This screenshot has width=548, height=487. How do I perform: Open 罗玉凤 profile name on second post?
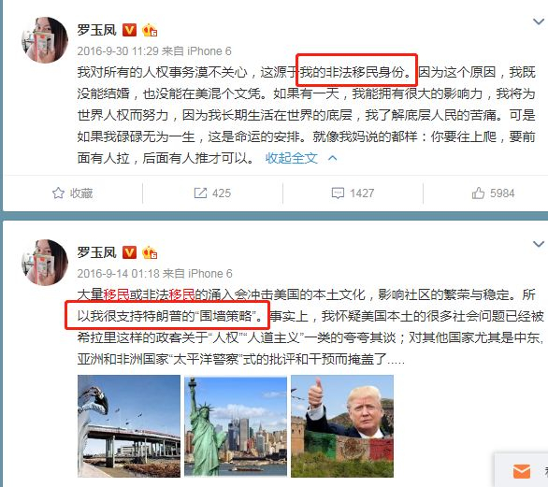97,252
